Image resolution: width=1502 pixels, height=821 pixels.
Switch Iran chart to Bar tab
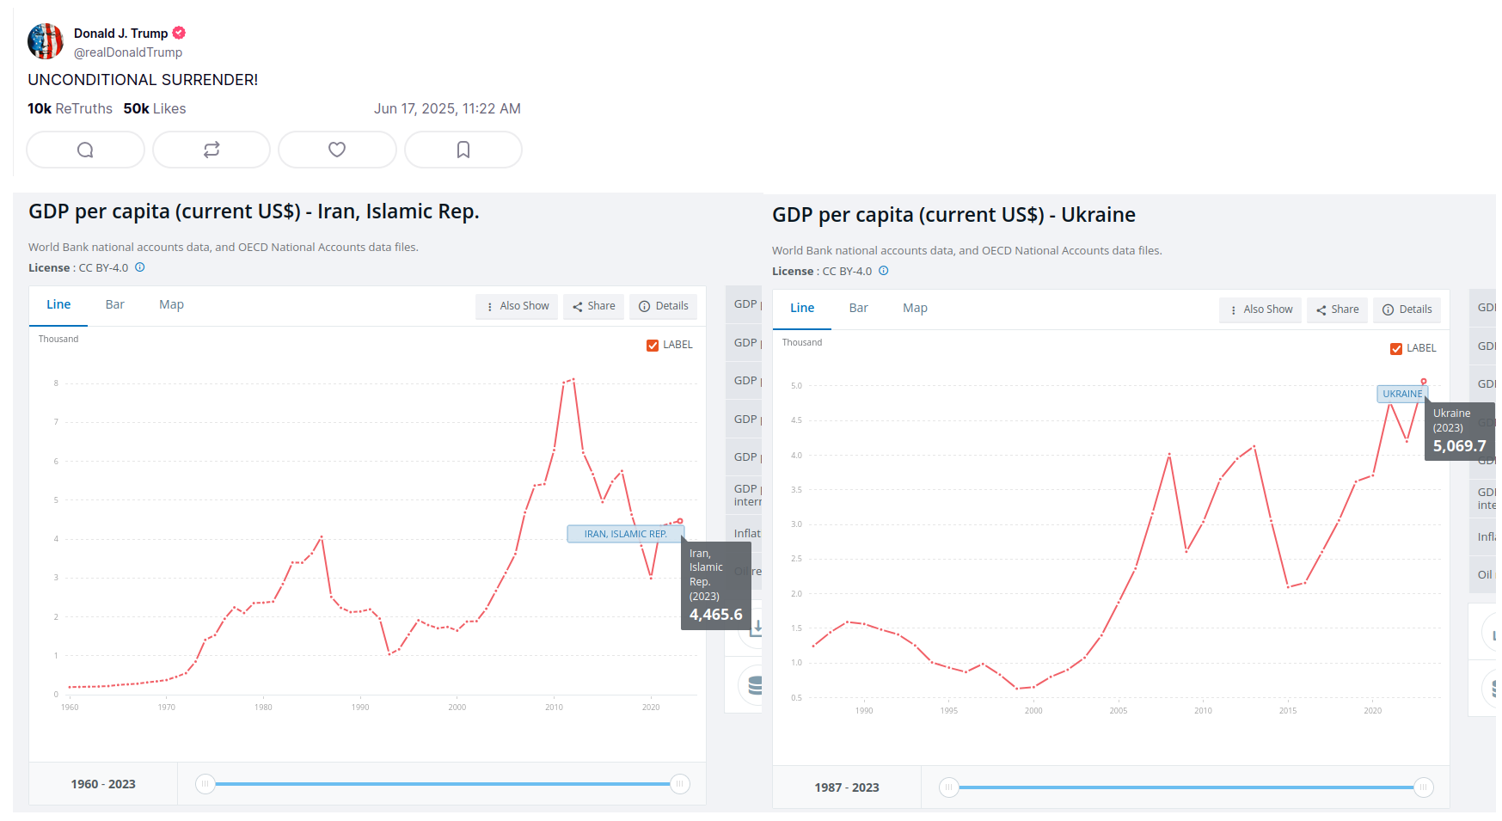(115, 305)
